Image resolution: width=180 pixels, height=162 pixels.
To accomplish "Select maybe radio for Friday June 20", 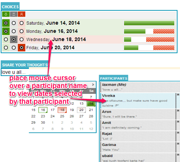I will pos(14,48).
